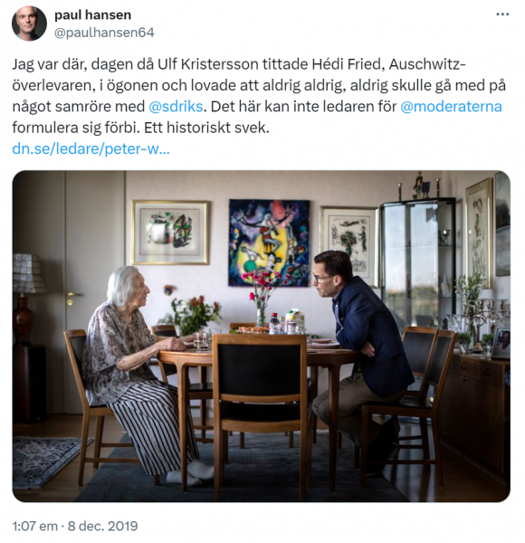This screenshot has height=543, width=525.
Task: Click the 8 dec. 2019 date
Action: (x=102, y=526)
